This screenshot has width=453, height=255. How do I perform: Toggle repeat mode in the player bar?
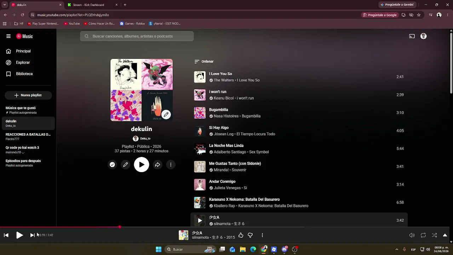[423, 235]
